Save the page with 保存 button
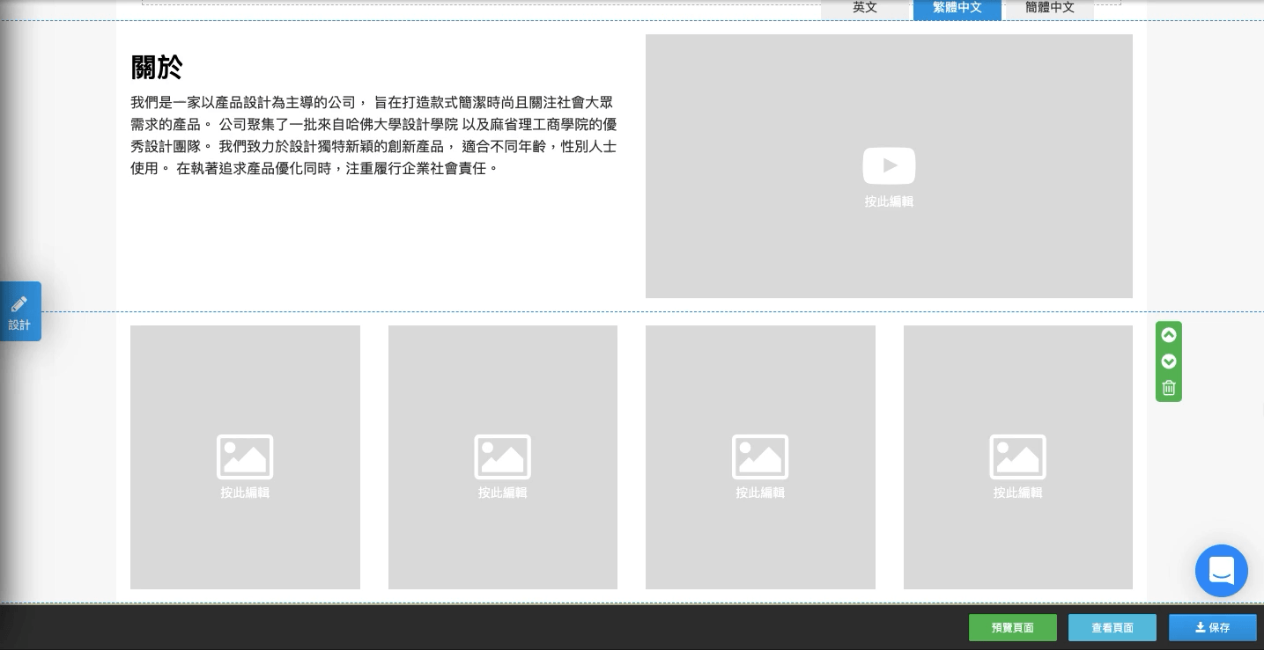Image resolution: width=1264 pixels, height=650 pixels. click(x=1213, y=627)
